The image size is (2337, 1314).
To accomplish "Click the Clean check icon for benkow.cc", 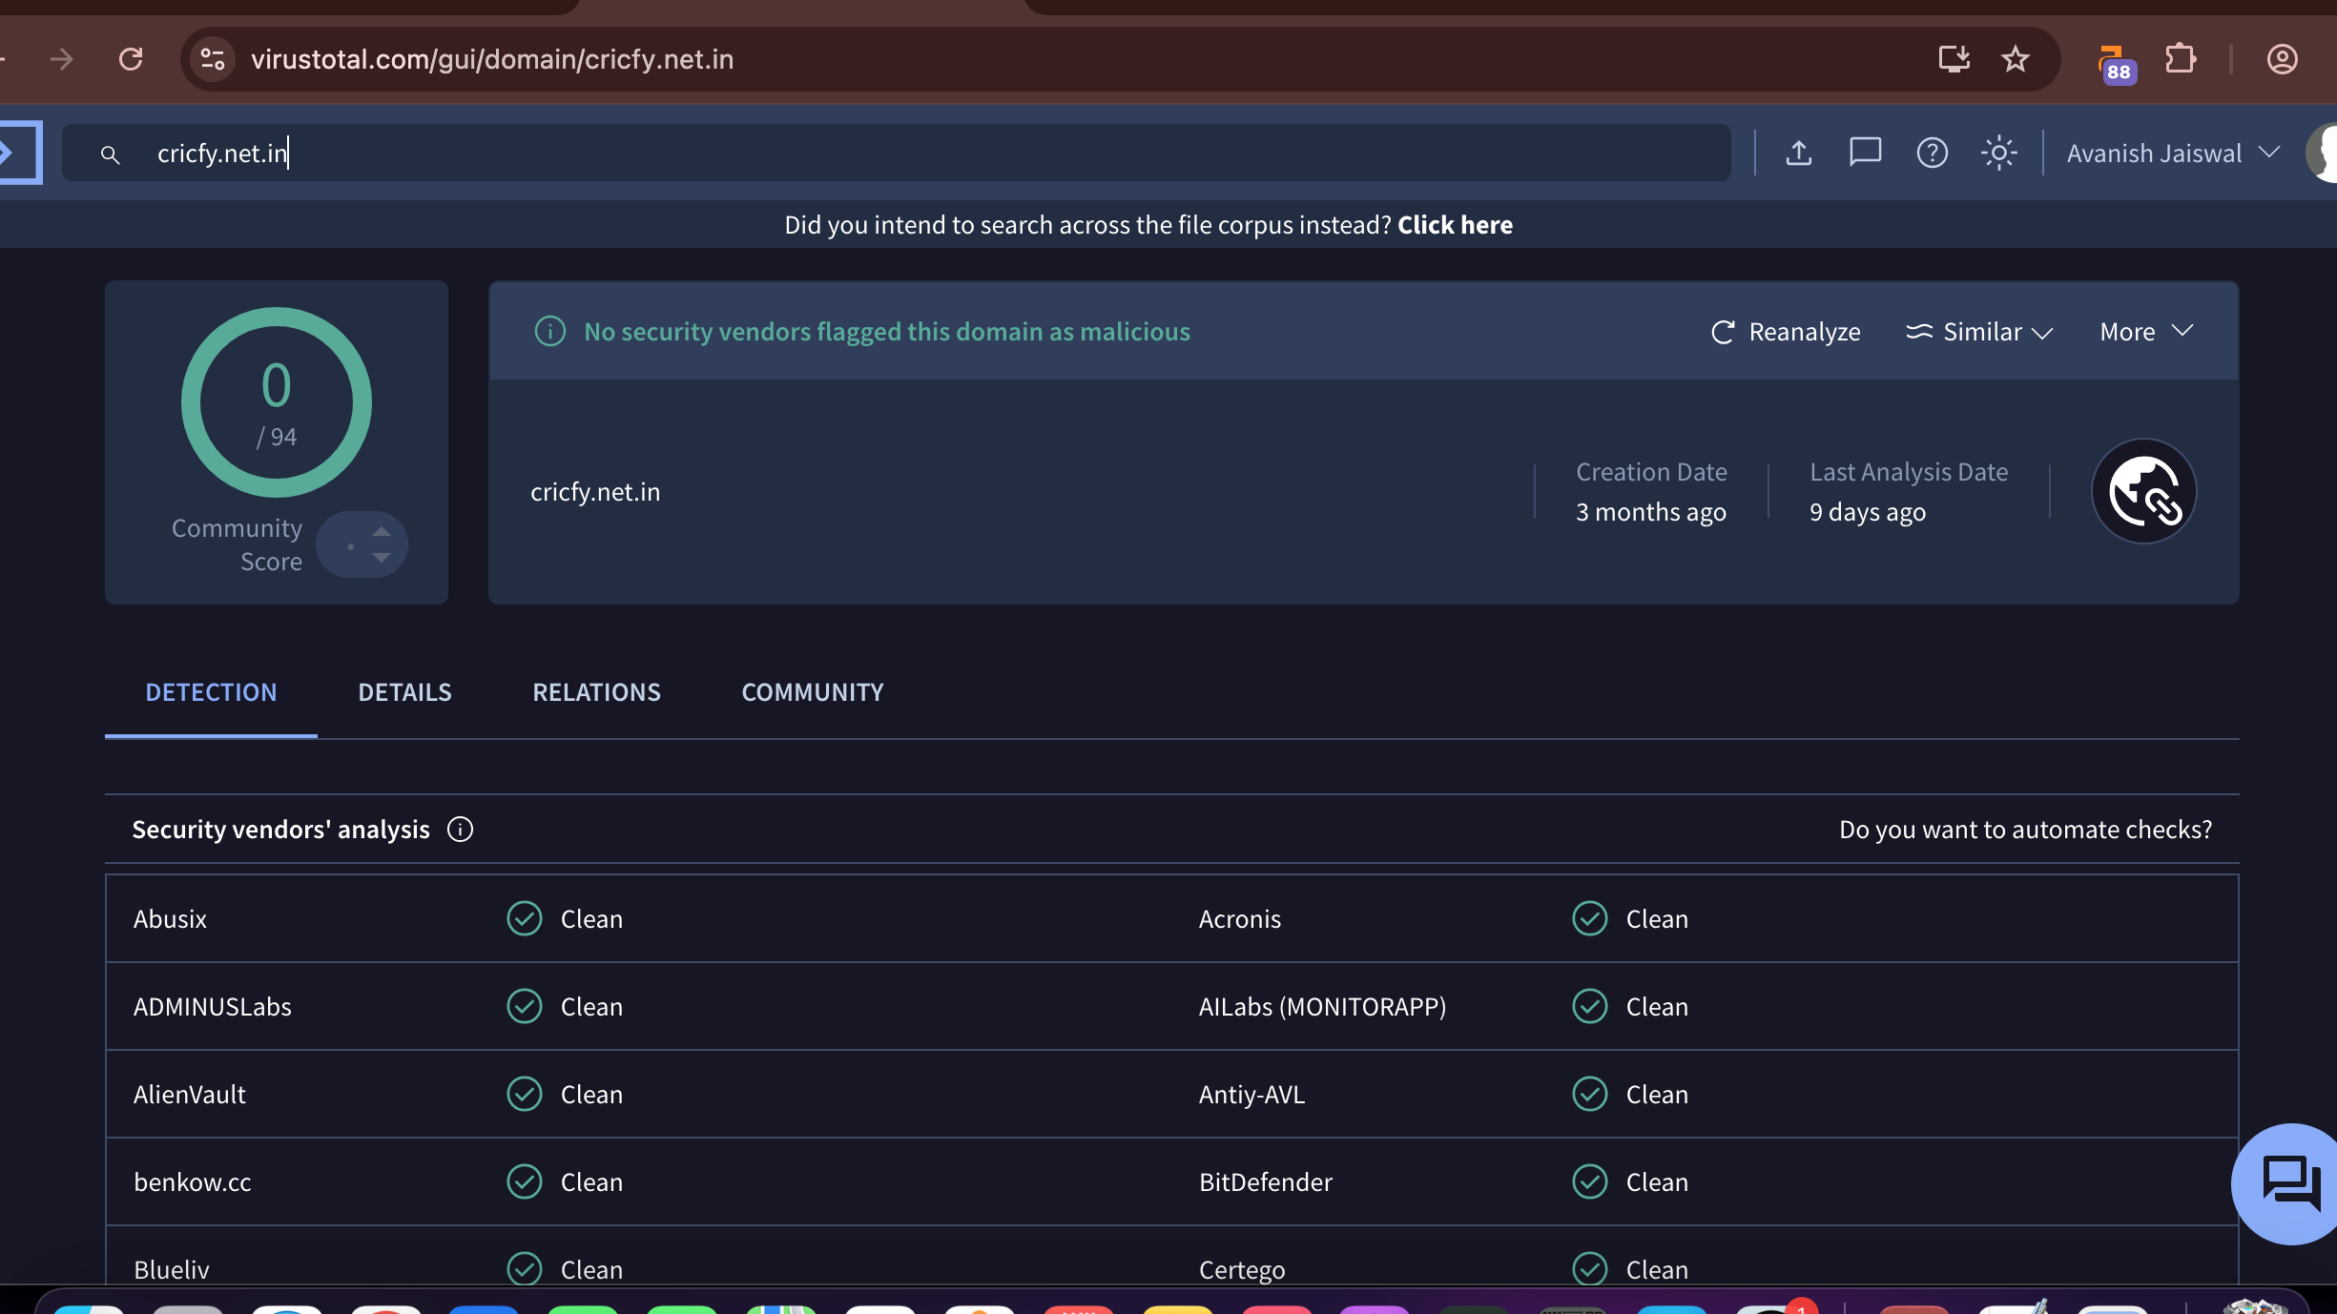I will click(x=524, y=1182).
